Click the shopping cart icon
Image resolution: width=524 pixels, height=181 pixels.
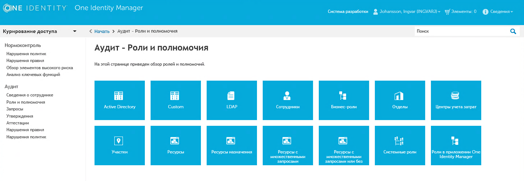pos(447,11)
